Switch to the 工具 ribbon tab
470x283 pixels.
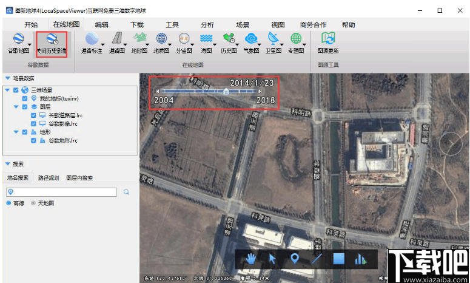pyautogui.click(x=172, y=25)
